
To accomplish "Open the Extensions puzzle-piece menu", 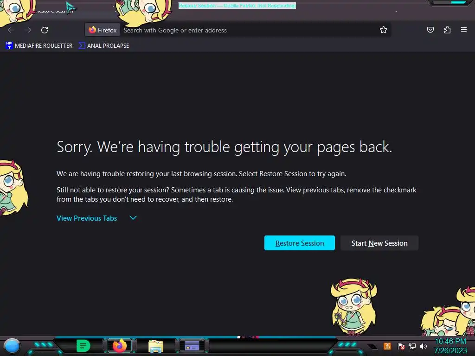I will click(447, 30).
